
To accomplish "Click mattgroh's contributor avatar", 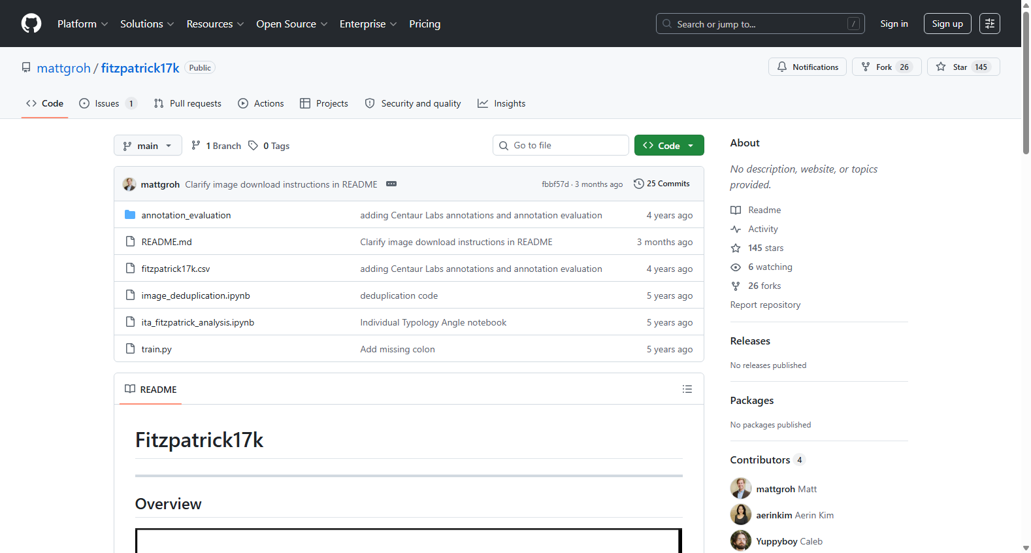I will (x=741, y=488).
